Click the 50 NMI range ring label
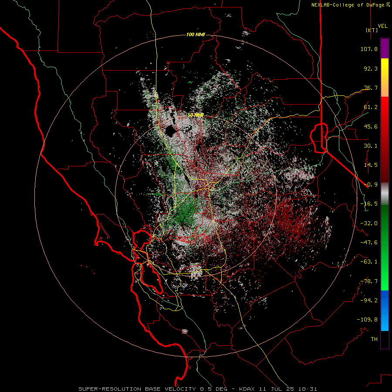392x392 pixels. coord(196,115)
